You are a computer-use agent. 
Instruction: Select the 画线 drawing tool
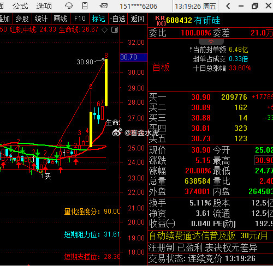[x=61, y=19]
